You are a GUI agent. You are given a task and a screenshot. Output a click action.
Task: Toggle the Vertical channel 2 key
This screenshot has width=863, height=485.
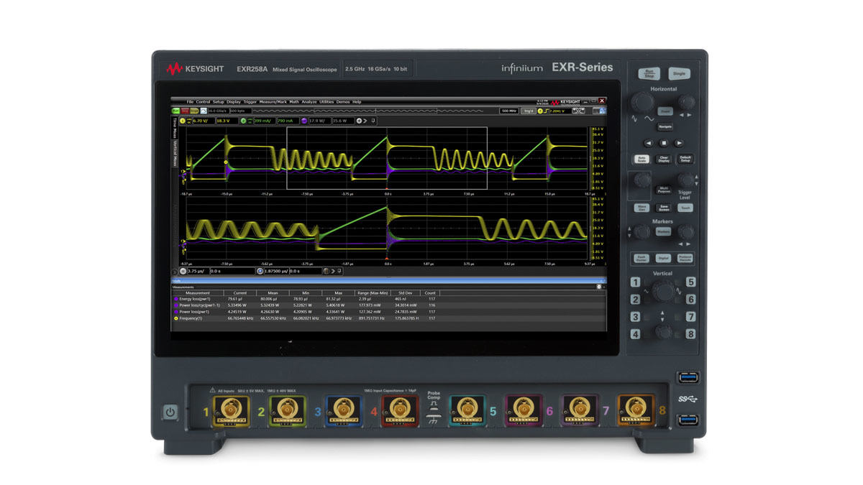point(636,300)
